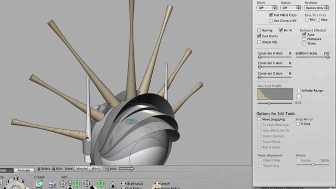Screen dimensions: 336x189
Task: Switch to Animate mode
Action: [x=24, y=170]
